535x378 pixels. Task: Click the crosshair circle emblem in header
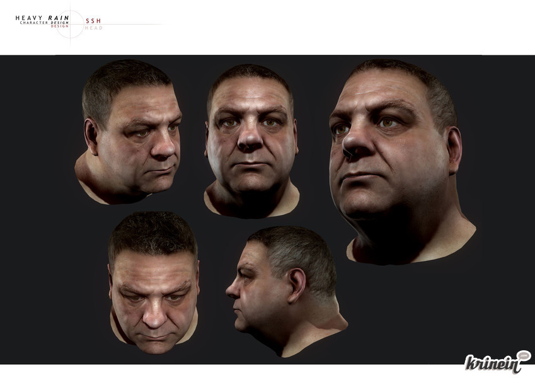pyautogui.click(x=71, y=24)
